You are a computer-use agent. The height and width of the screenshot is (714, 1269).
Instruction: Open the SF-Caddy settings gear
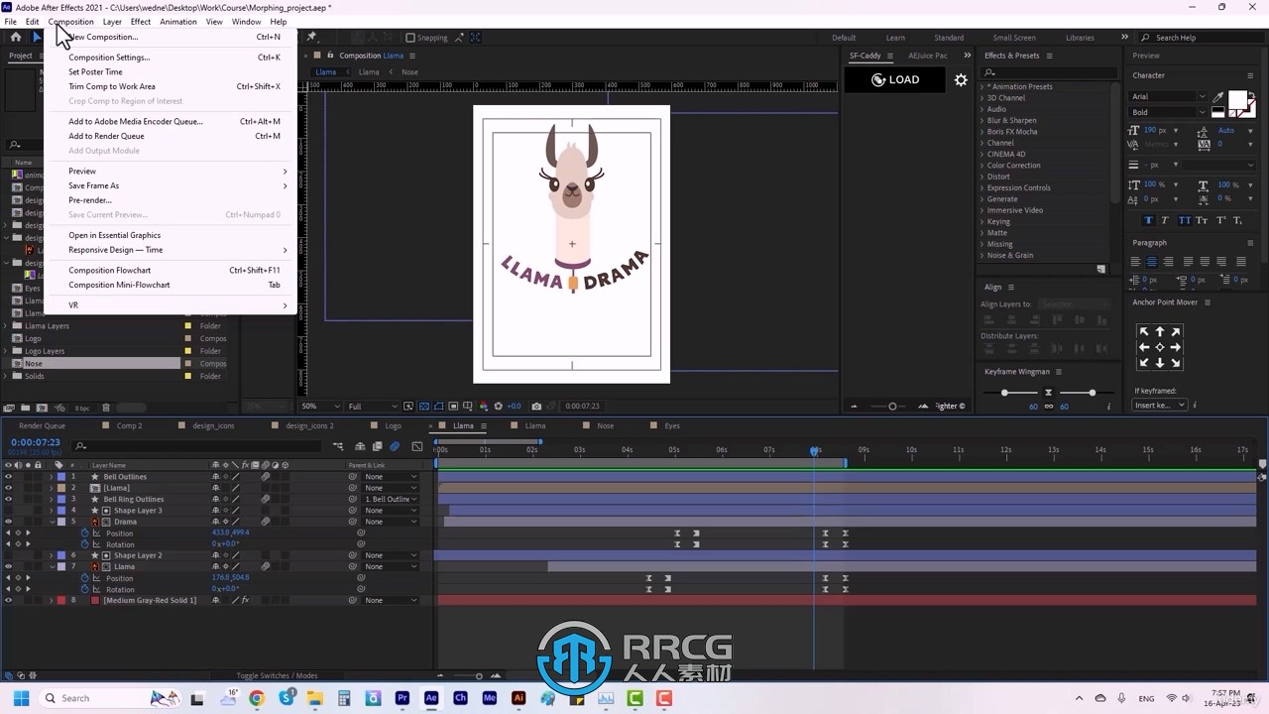pyautogui.click(x=960, y=80)
